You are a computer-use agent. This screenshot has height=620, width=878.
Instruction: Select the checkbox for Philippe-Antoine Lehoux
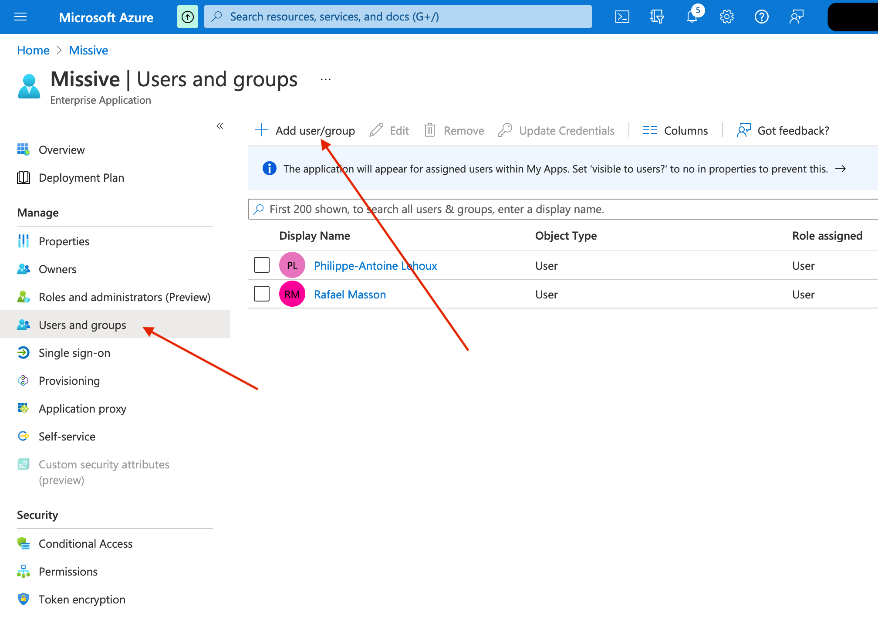(261, 265)
